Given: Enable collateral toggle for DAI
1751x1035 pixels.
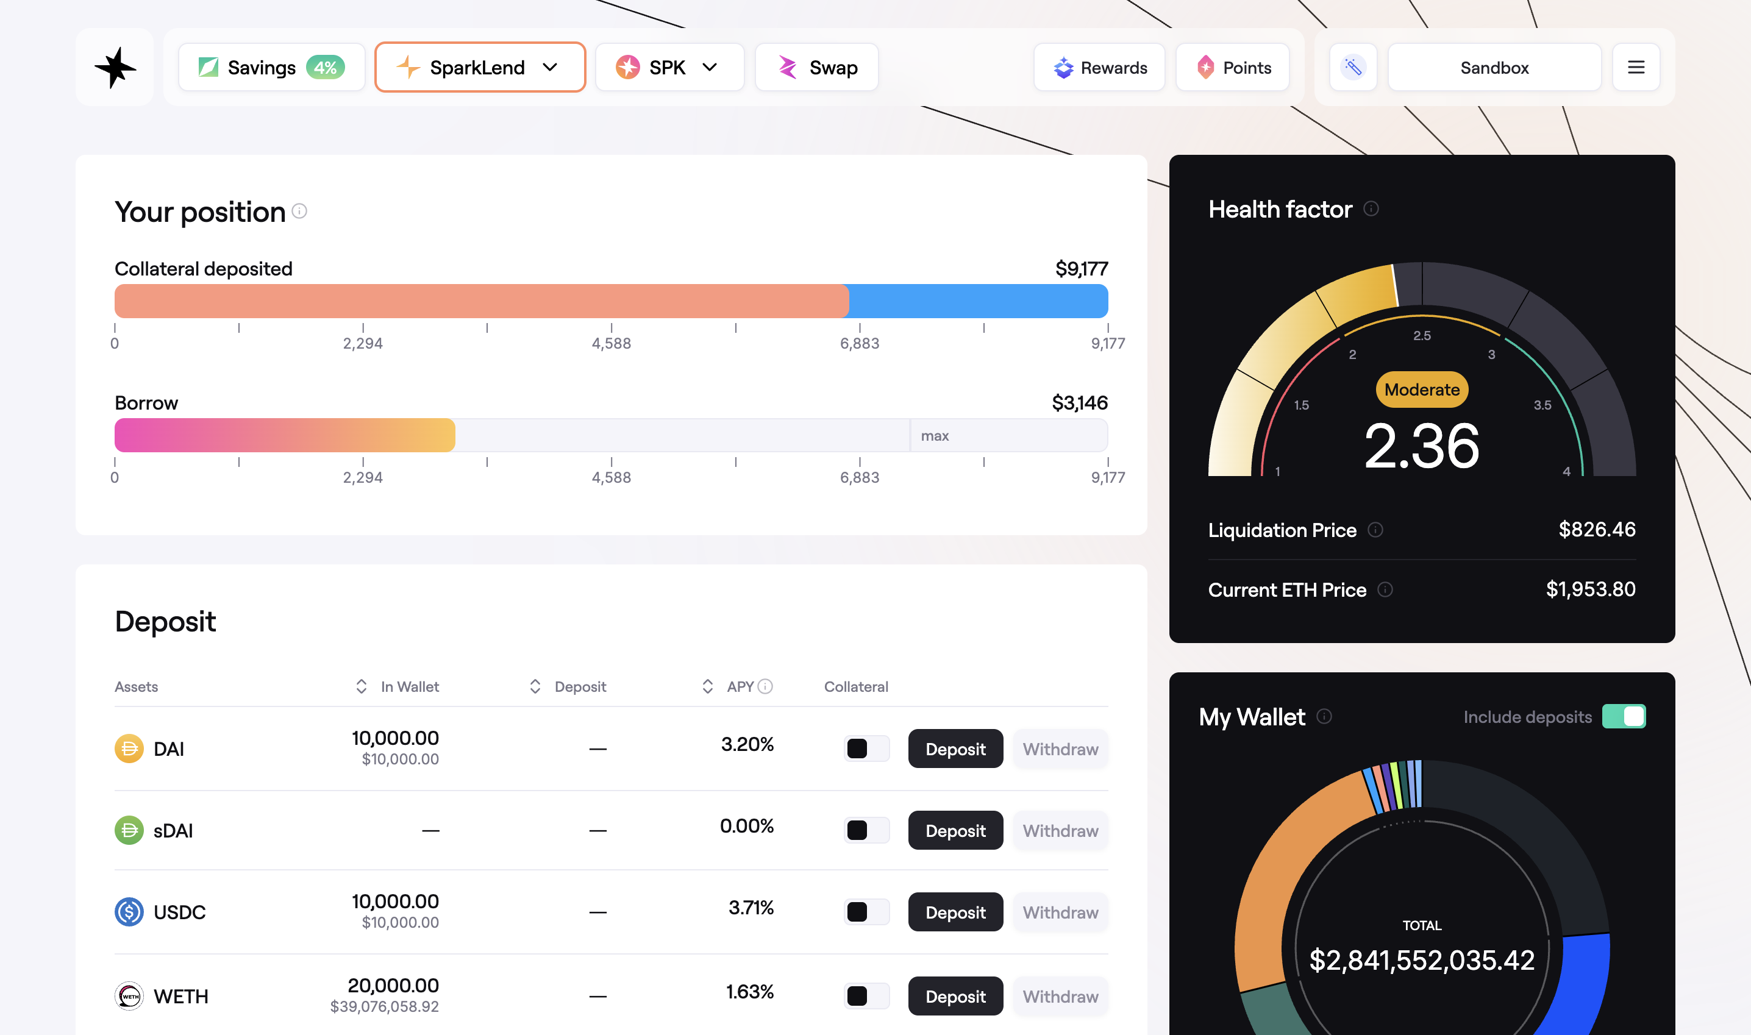Looking at the screenshot, I should click(866, 749).
